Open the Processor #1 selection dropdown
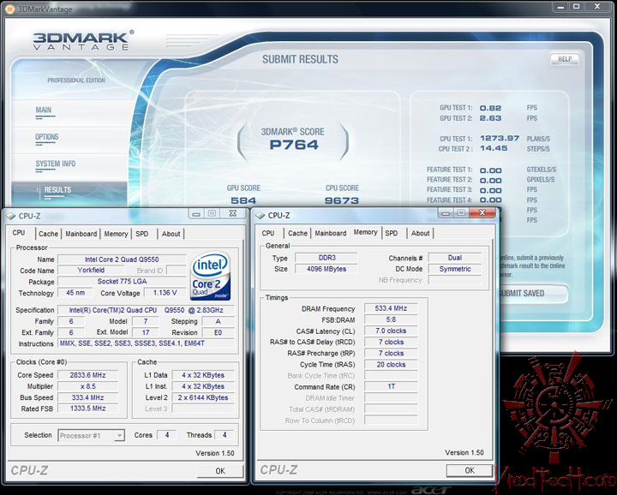Image resolution: width=617 pixels, height=495 pixels. pos(91,435)
